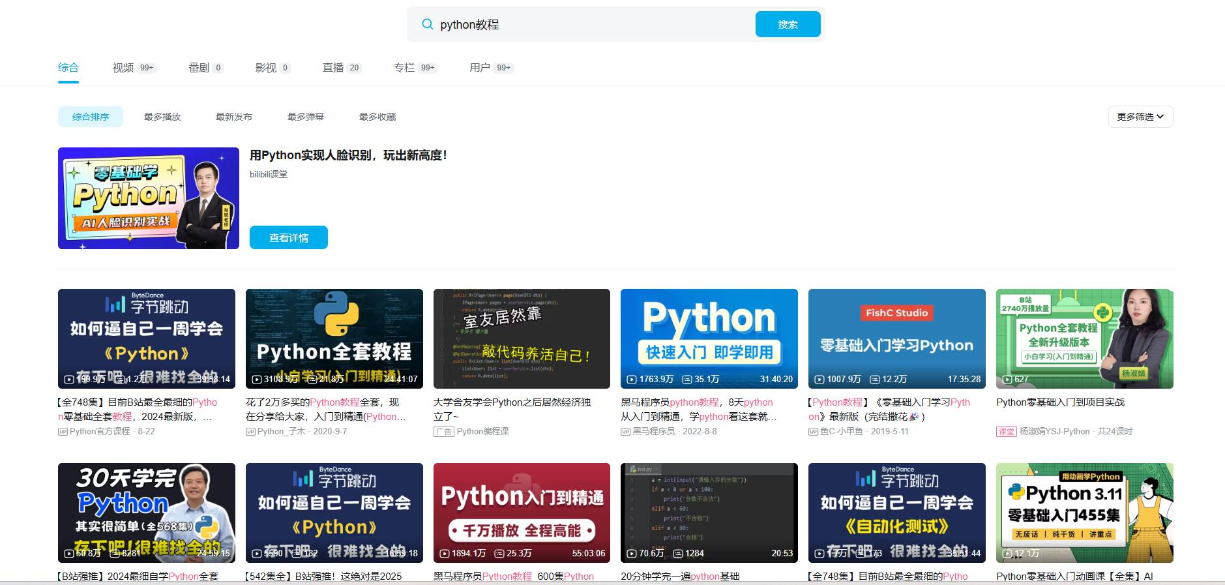Sort results by 最多弹幕
Image resolution: width=1225 pixels, height=585 pixels.
click(306, 117)
